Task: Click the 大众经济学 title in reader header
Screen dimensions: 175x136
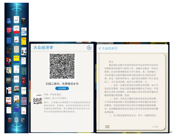Action: [x=110, y=49]
